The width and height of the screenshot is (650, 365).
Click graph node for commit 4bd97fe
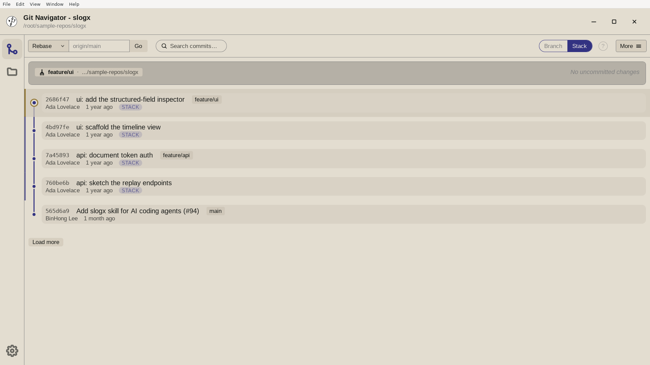[x=34, y=131]
